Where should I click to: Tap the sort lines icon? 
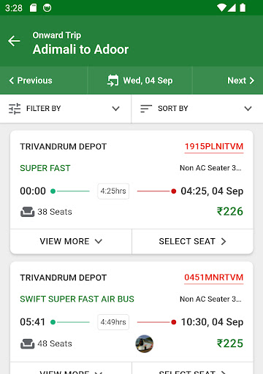(x=146, y=109)
